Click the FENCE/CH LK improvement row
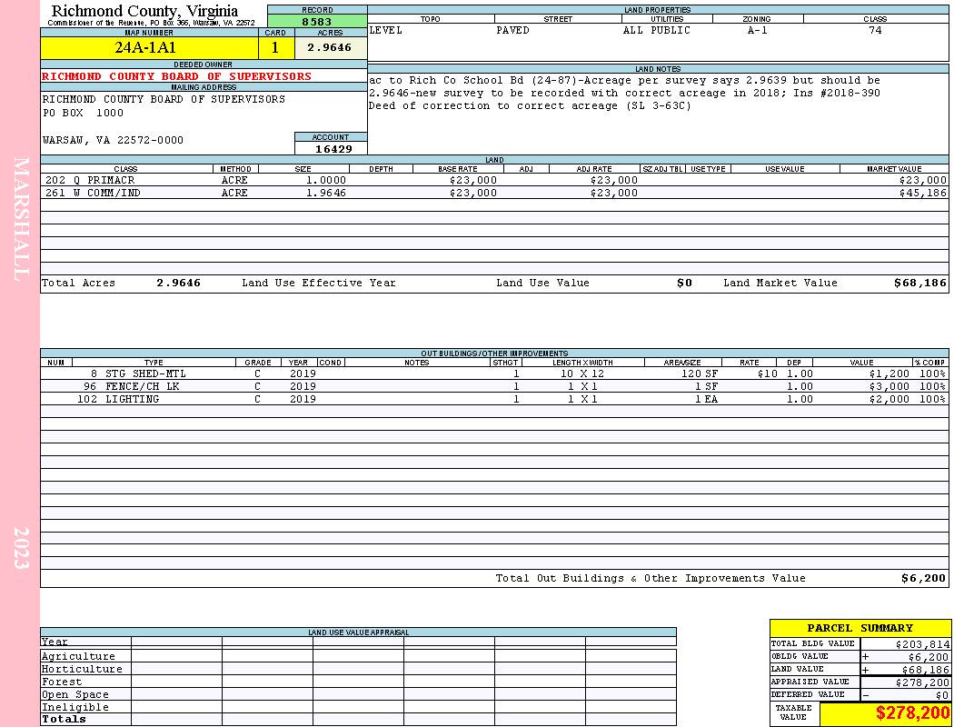 click(494, 386)
